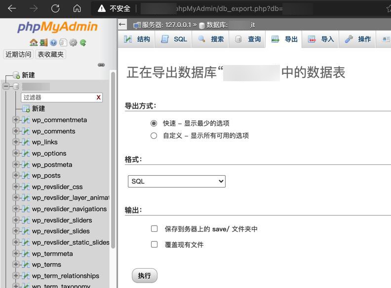The image size is (391, 288).
Task: Collapse the database node in tree
Action: [6, 86]
